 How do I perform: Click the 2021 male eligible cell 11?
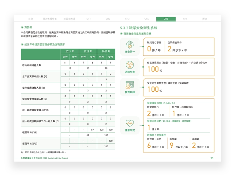pos(65,63)
